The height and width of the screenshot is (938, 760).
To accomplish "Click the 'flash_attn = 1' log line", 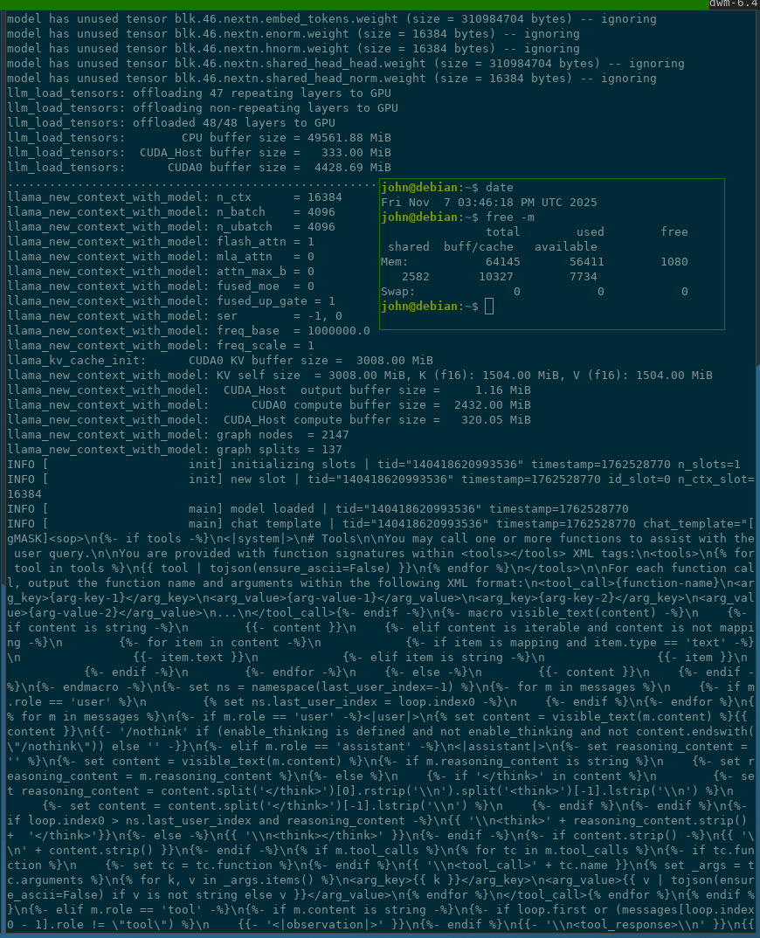I will pyautogui.click(x=161, y=242).
